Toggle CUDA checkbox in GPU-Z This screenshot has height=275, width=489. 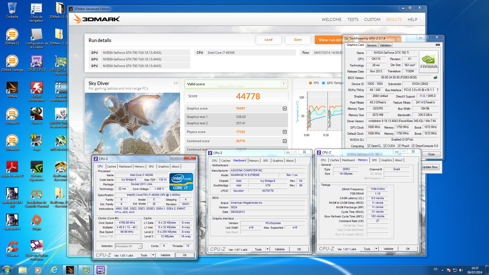385,146
